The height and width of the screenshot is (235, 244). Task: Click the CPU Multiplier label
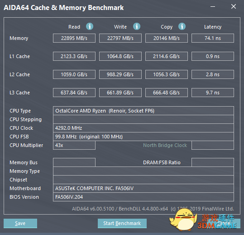26,145
